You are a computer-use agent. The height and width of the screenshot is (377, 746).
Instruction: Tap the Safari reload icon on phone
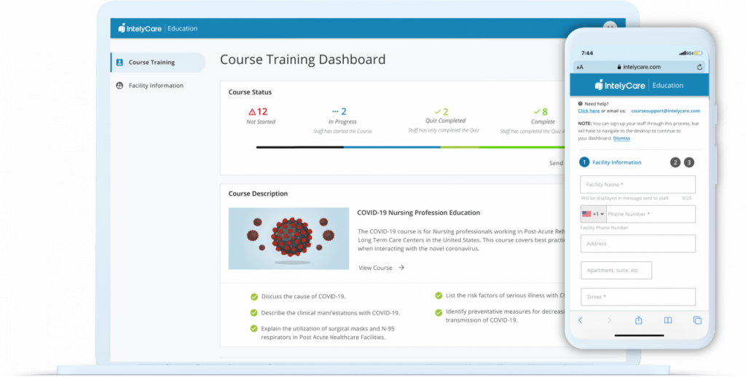click(x=699, y=67)
